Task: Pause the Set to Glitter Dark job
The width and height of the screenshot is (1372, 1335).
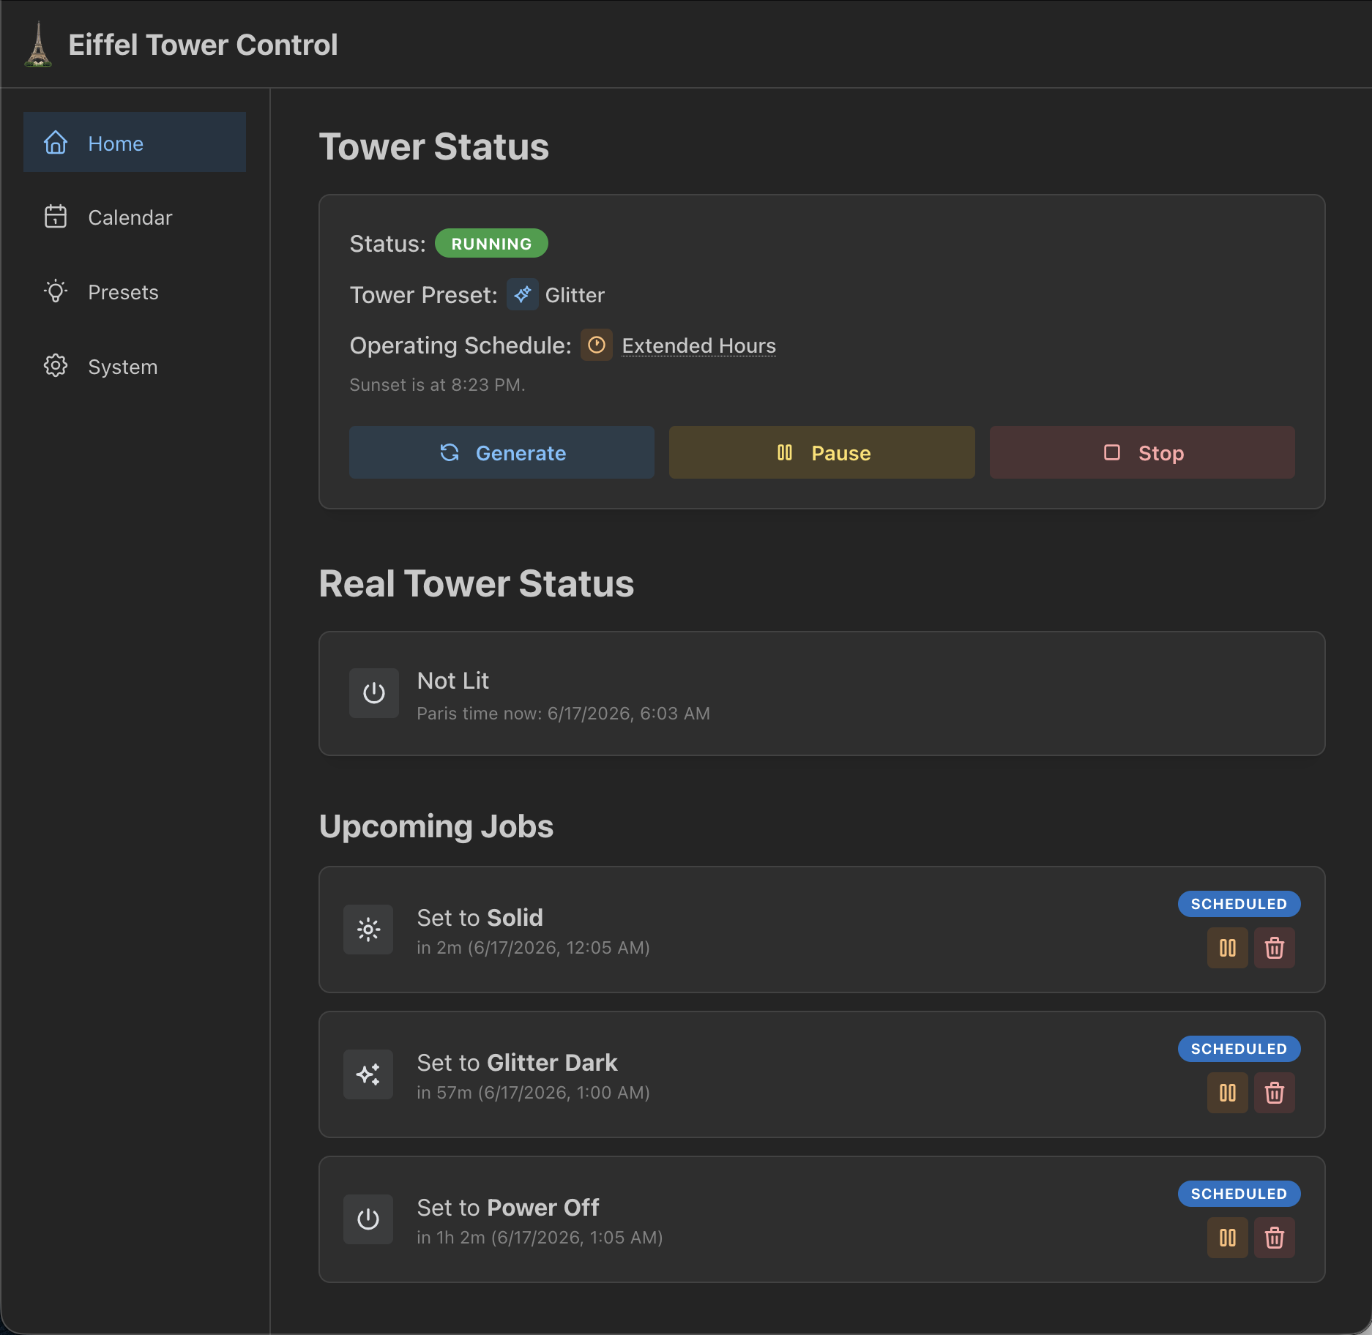Action: [x=1228, y=1093]
